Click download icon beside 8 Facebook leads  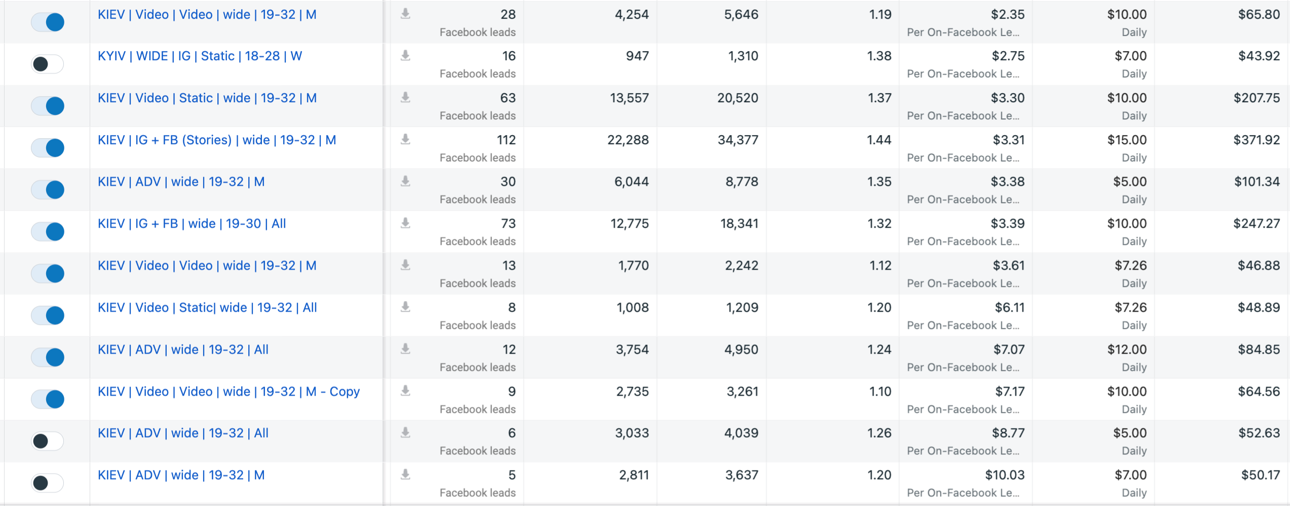(x=405, y=307)
